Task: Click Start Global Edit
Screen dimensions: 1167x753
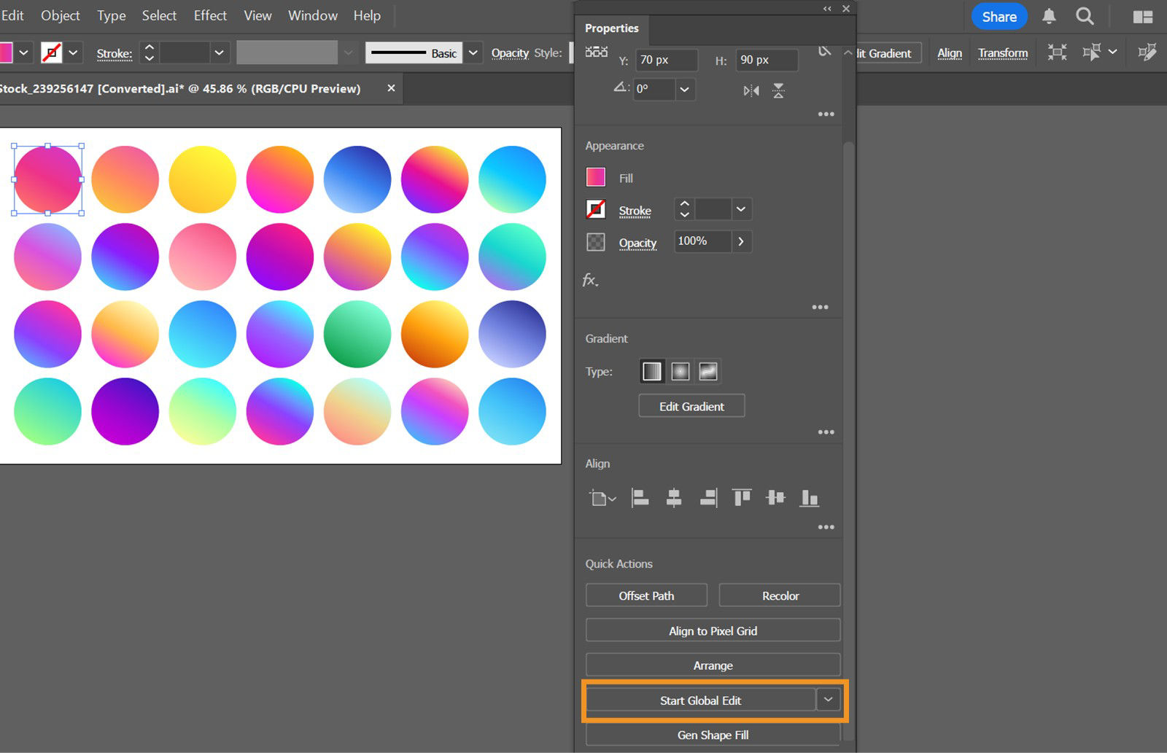Action: [x=700, y=701]
